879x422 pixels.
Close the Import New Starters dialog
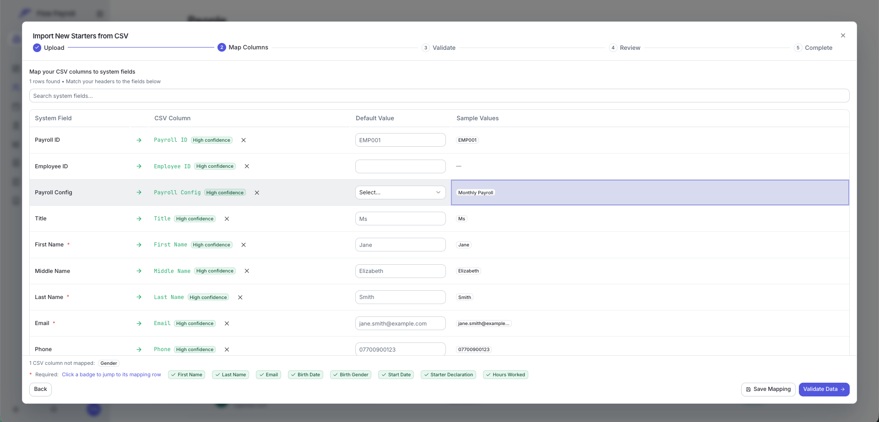pyautogui.click(x=843, y=36)
